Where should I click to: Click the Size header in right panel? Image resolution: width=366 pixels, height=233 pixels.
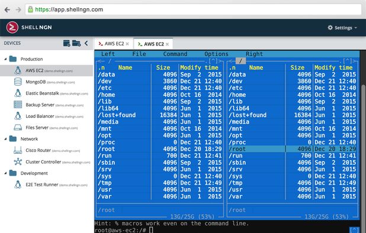click(297, 67)
